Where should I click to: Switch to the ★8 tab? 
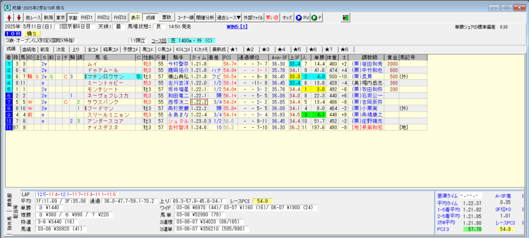[x=345, y=49]
